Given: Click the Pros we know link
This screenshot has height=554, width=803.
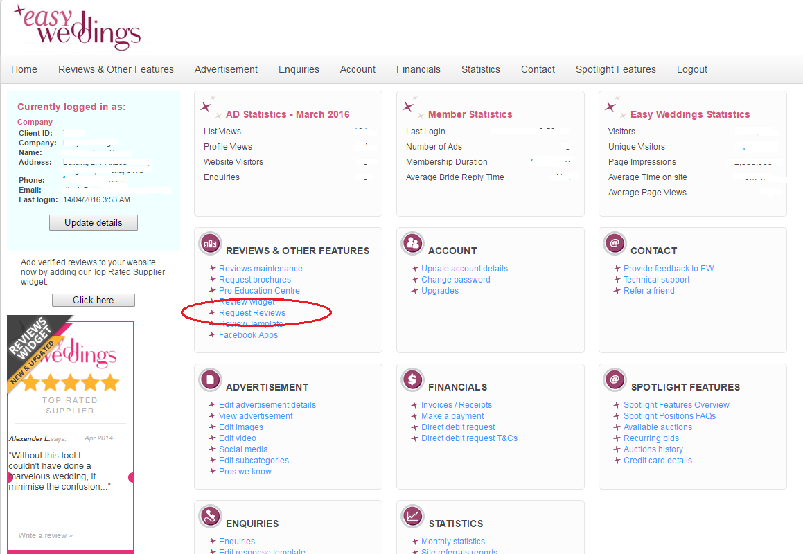Looking at the screenshot, I should click(x=245, y=472).
